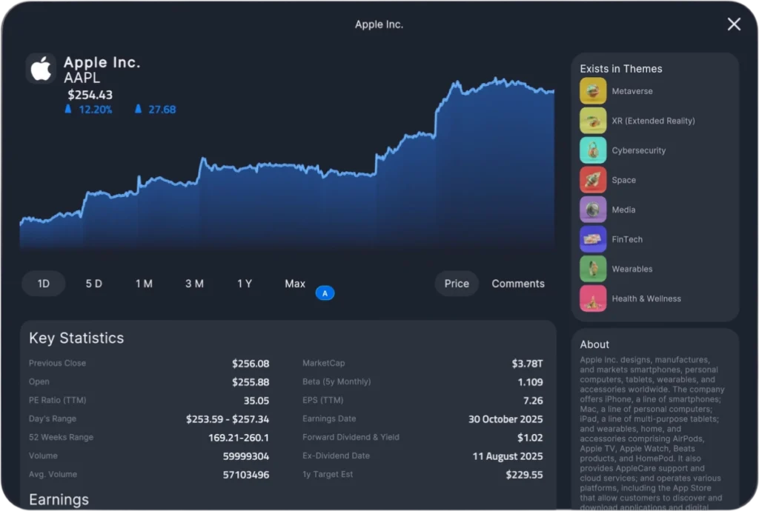Screen dimensions: 759x511
Task: Open the Health & Wellness theme icon
Action: pyautogui.click(x=593, y=298)
